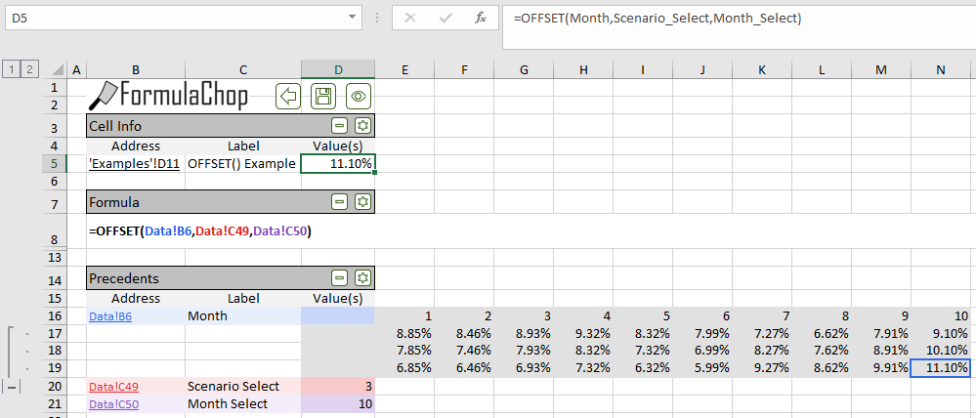
Task: Follow the 'Examples'!D11 address link
Action: pos(134,163)
